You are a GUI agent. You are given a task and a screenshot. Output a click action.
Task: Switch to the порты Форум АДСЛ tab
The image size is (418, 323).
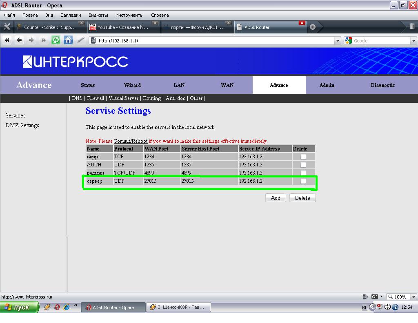(197, 27)
